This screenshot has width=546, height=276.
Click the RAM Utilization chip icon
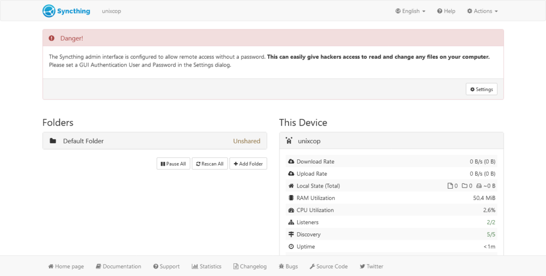[x=291, y=198]
